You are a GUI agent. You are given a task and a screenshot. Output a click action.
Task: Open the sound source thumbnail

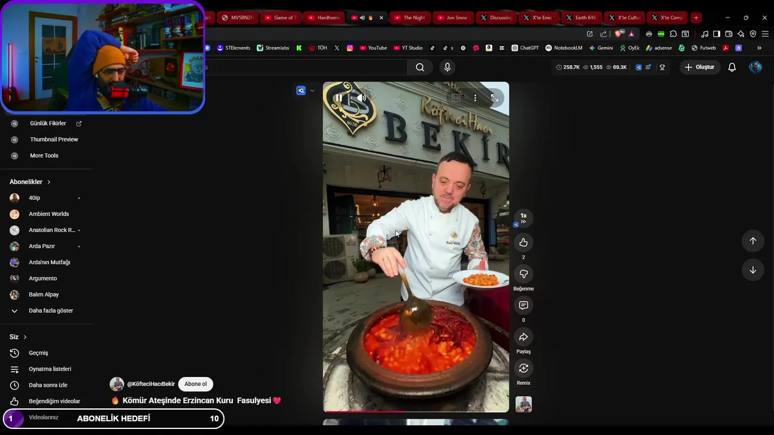[524, 404]
